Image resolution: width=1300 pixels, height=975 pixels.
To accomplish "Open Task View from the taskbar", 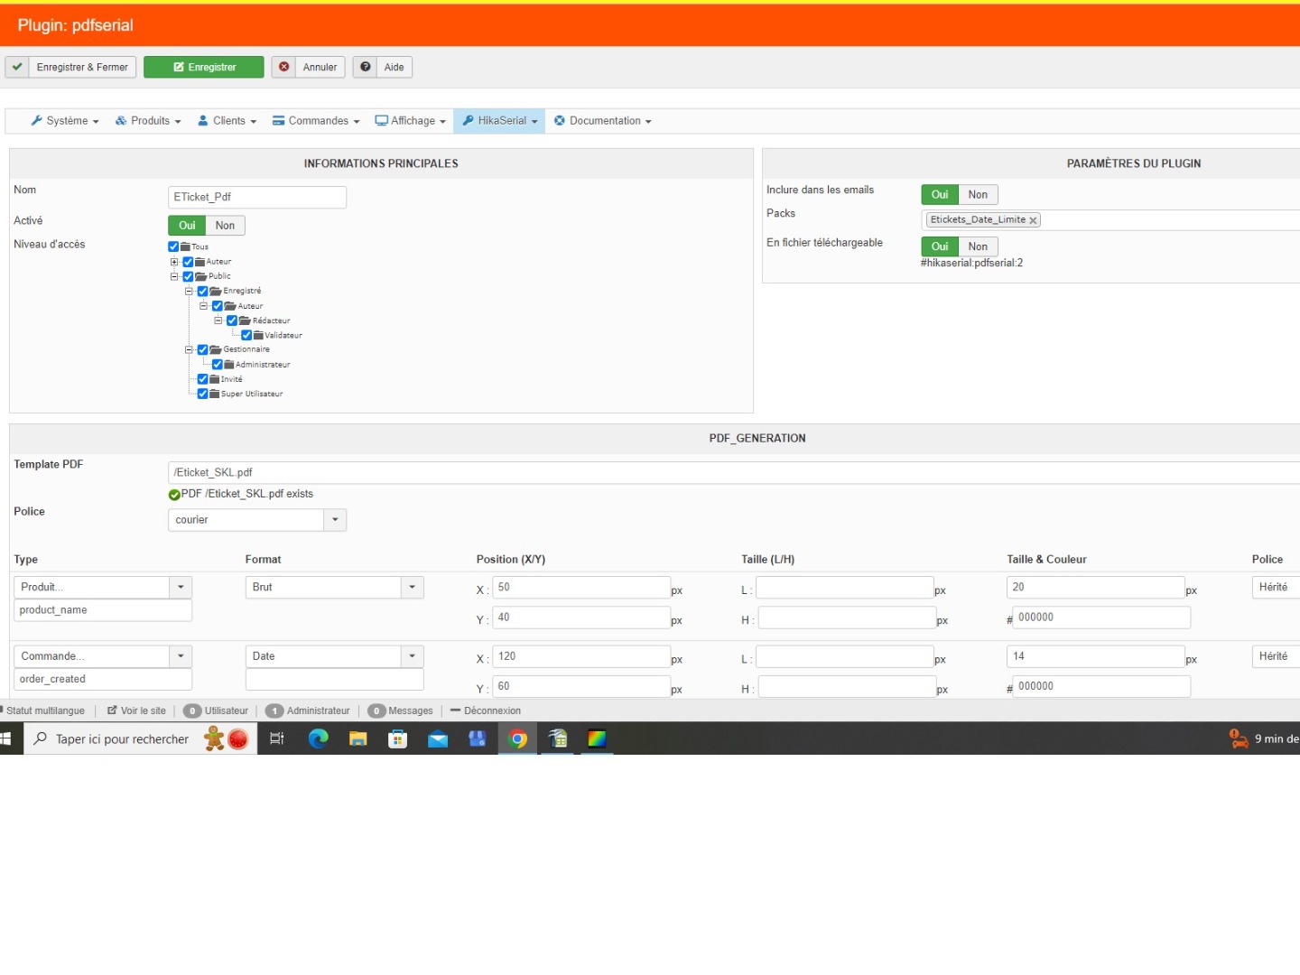I will click(277, 738).
